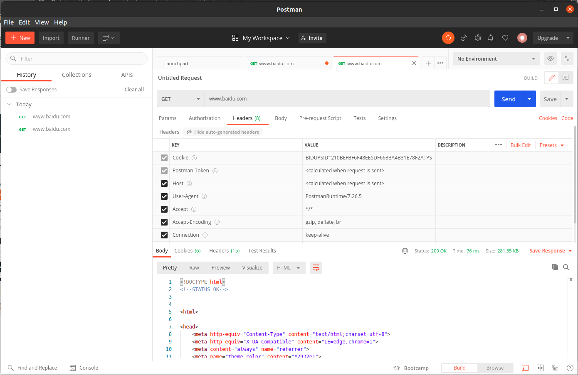Search the response with magnifier icon
578x375 pixels.
click(x=566, y=267)
